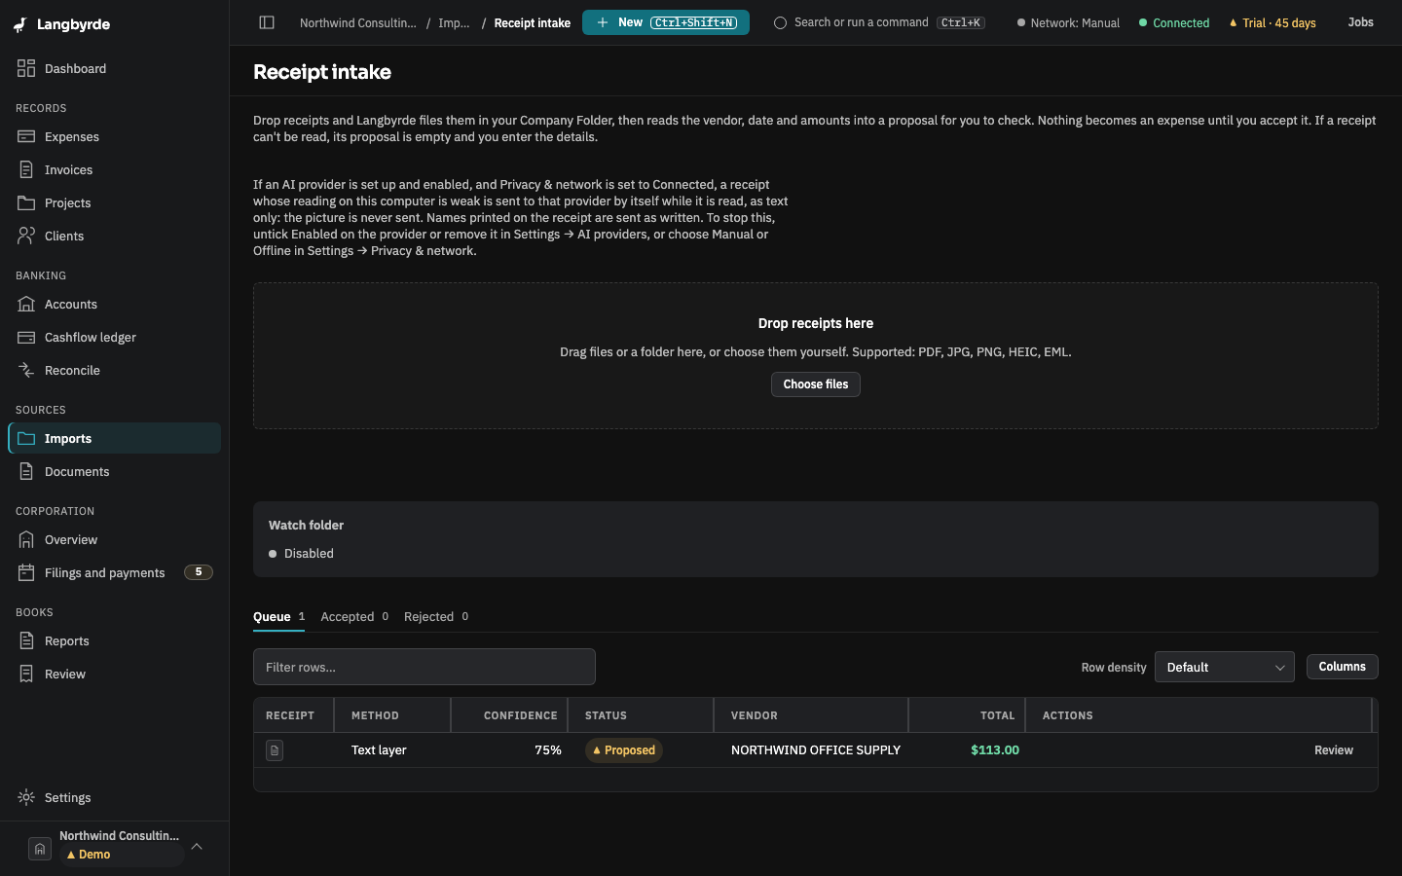1402x876 pixels.
Task: Click the Network: Manual status indicator
Action: [x=1068, y=22]
